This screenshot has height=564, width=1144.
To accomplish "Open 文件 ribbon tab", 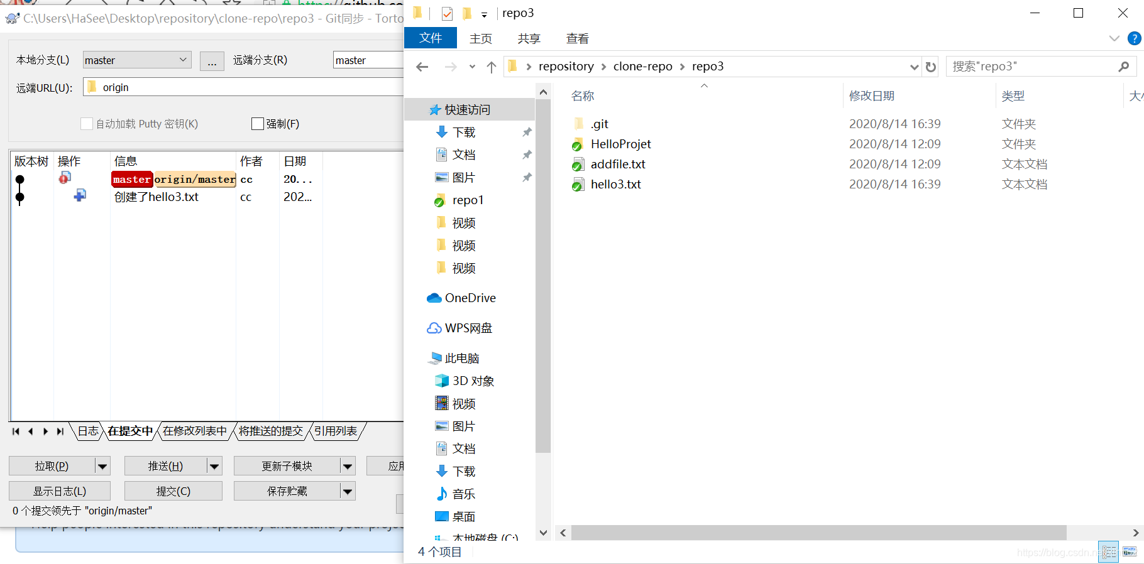I will point(431,38).
